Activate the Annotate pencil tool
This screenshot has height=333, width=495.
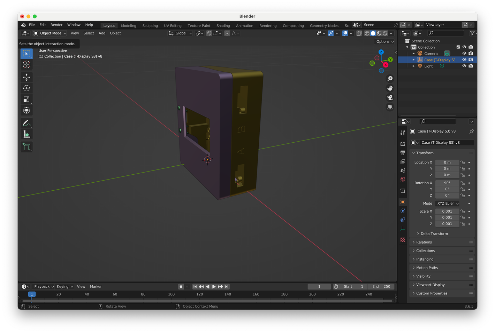point(26,123)
